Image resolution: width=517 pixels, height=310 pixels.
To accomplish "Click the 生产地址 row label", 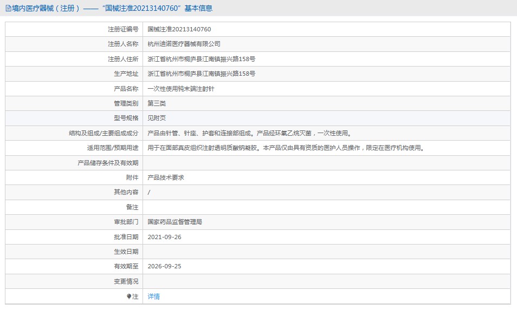I will (126, 74).
